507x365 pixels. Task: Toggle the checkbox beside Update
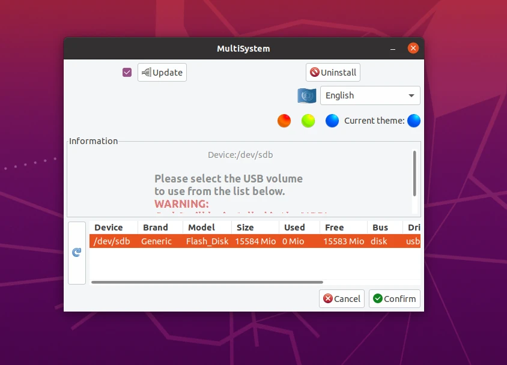click(127, 73)
